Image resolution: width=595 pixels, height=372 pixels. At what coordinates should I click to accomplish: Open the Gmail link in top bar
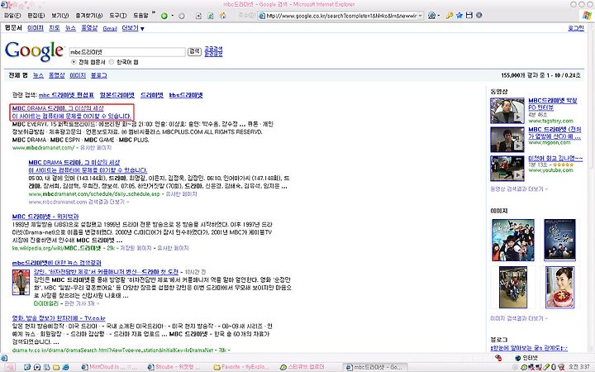pyautogui.click(x=110, y=28)
